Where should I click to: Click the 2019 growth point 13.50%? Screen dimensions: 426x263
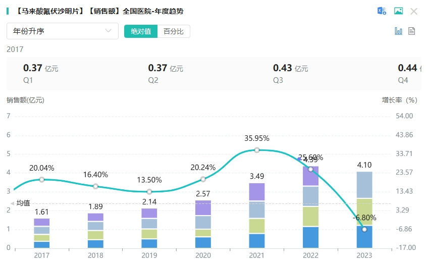click(149, 192)
